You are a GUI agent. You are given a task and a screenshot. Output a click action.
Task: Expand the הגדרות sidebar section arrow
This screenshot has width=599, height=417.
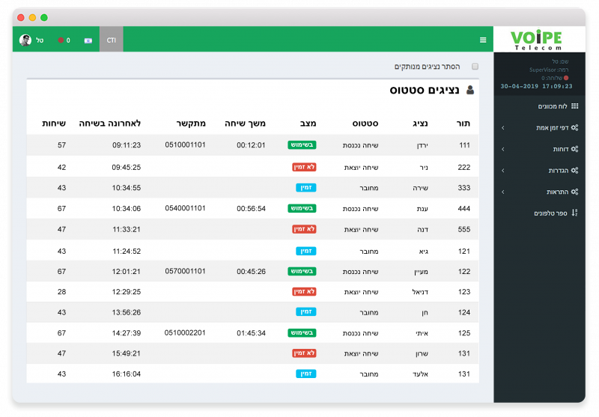502,171
